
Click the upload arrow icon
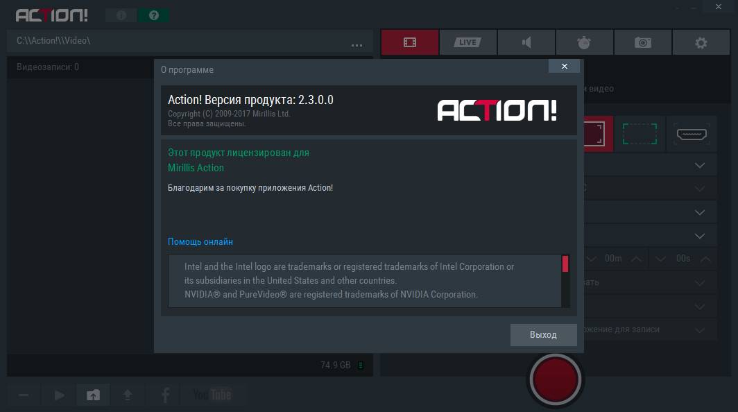pos(128,395)
